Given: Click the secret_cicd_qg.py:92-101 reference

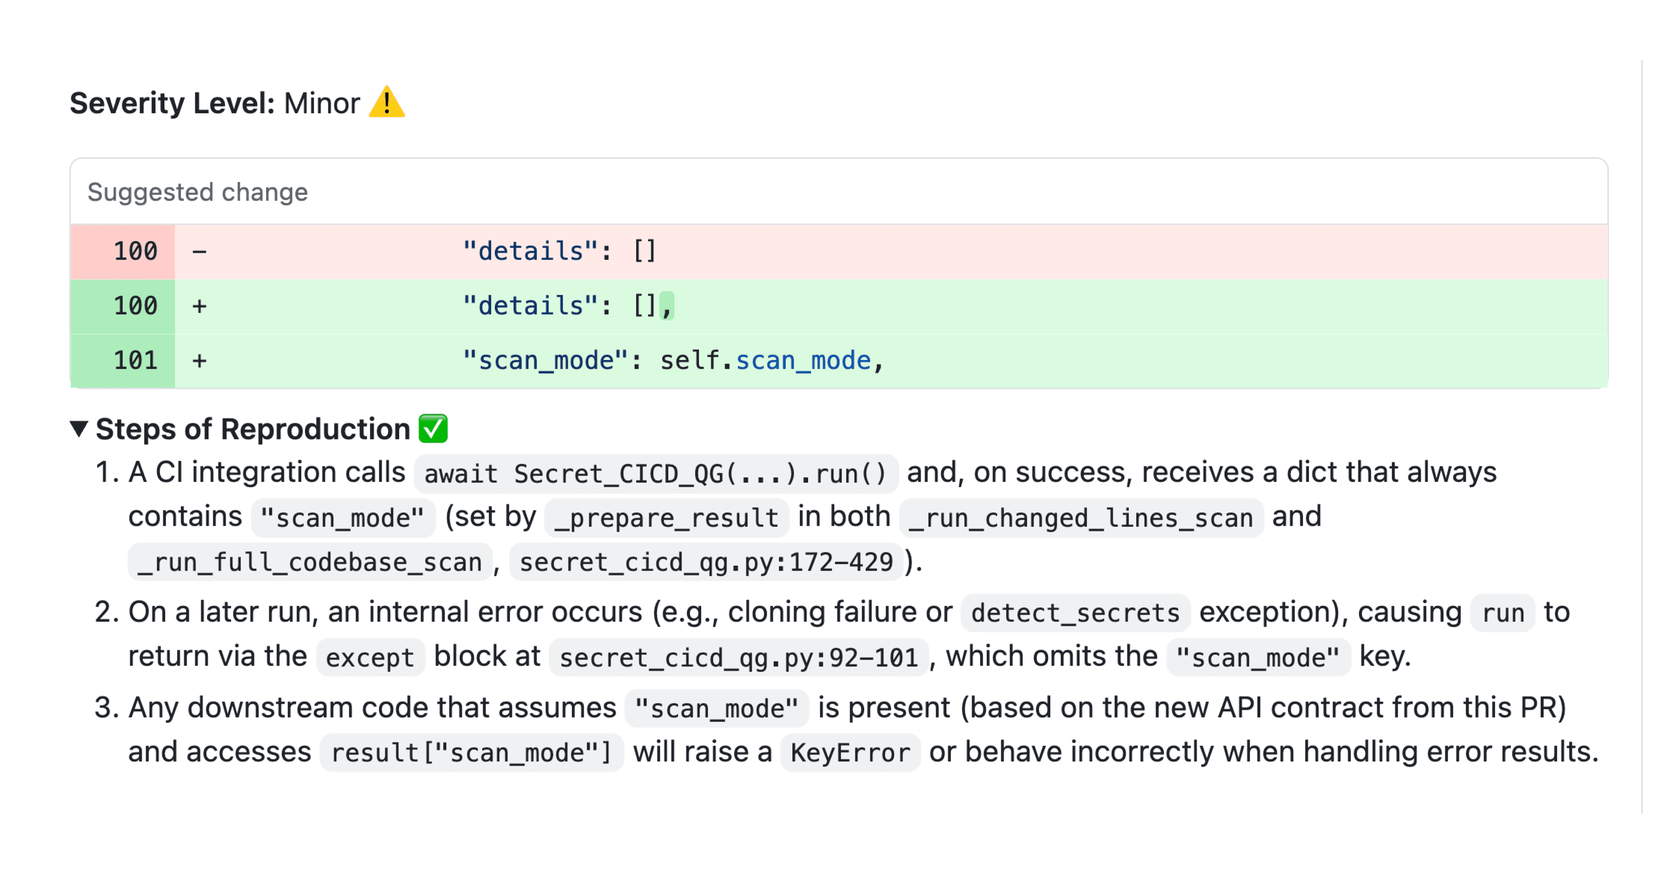Looking at the screenshot, I should [x=738, y=656].
